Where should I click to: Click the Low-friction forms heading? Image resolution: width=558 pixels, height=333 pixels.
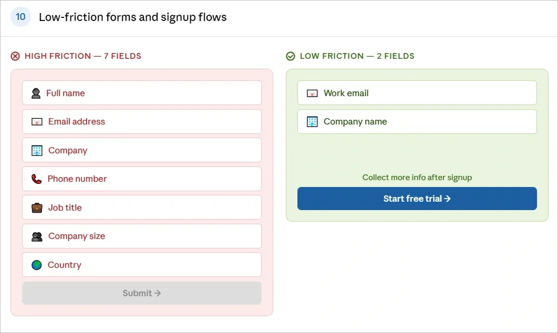(x=132, y=17)
